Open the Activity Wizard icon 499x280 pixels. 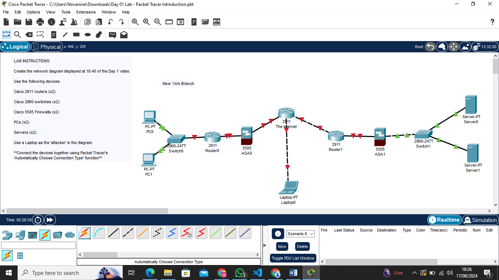pyautogui.click(x=74, y=22)
